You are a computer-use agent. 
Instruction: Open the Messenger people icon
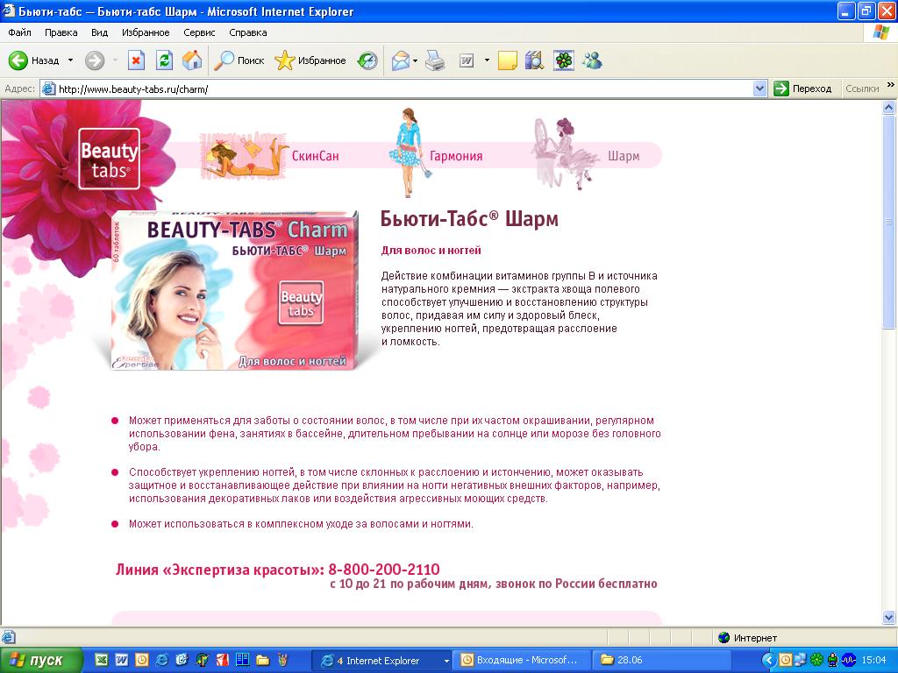(x=592, y=60)
